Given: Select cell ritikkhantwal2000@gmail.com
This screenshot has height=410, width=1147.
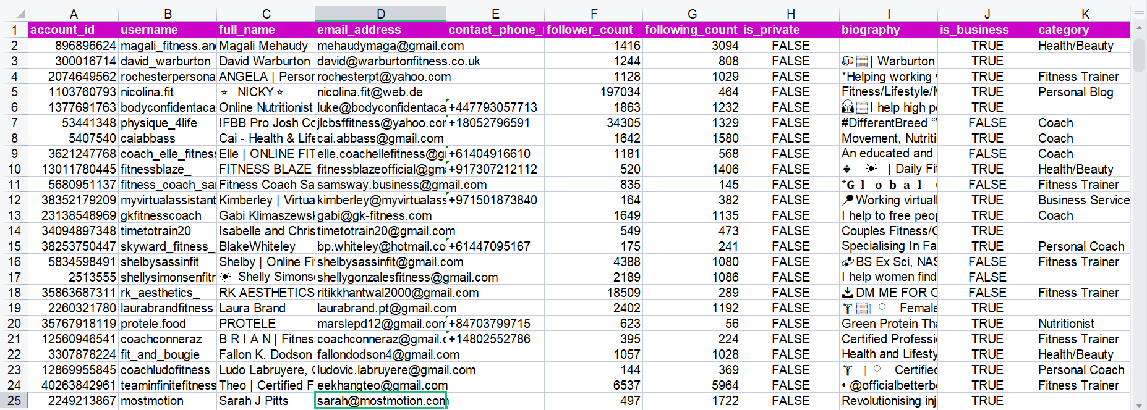Looking at the screenshot, I should 381,293.
